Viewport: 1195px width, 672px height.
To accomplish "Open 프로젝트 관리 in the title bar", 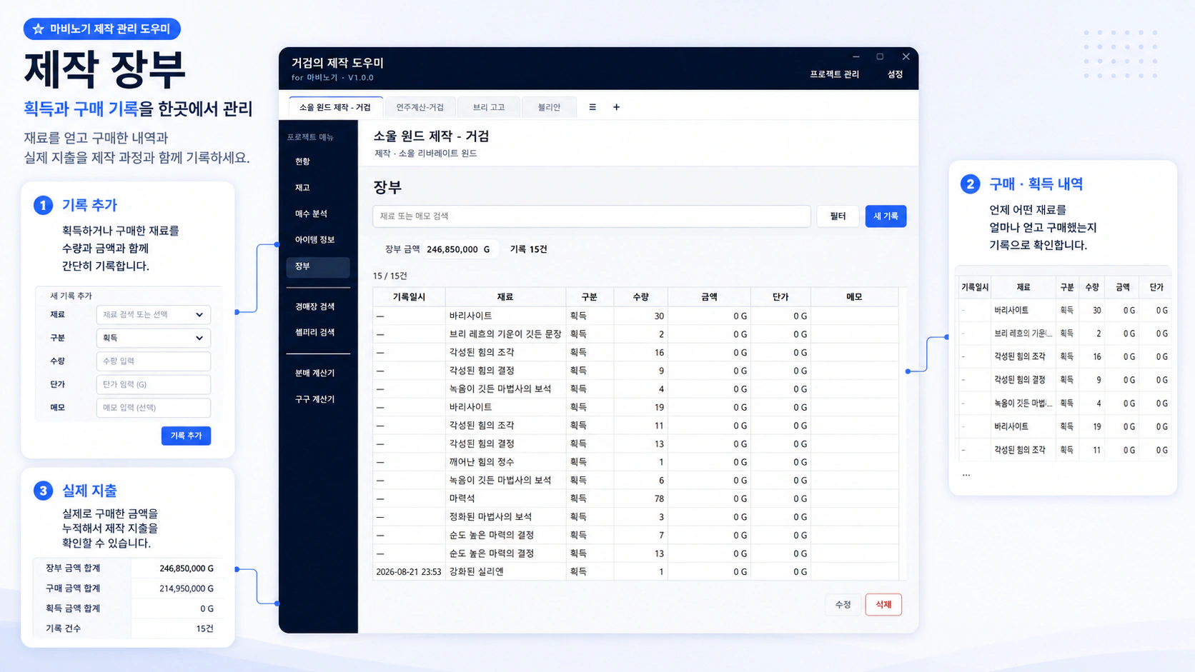I will click(x=834, y=74).
